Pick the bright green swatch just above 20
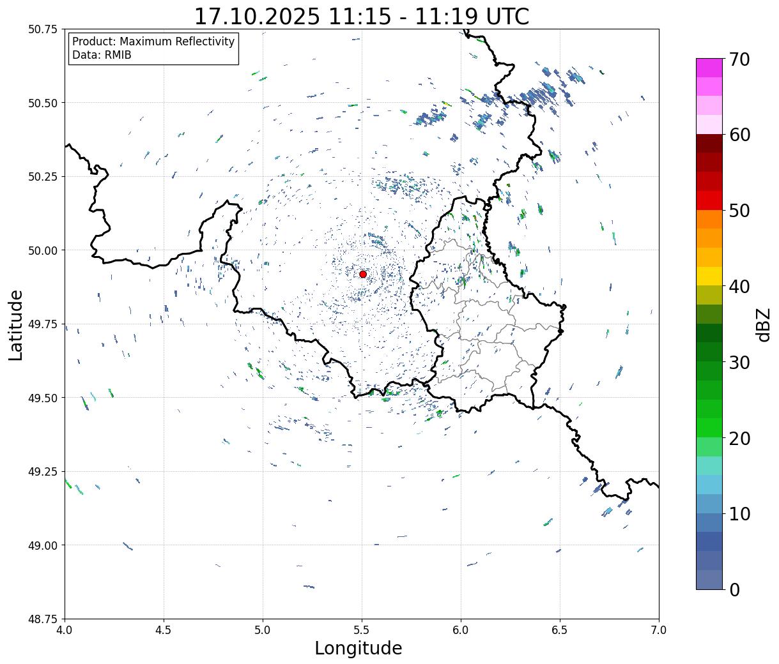The image size is (779, 664). click(x=709, y=428)
